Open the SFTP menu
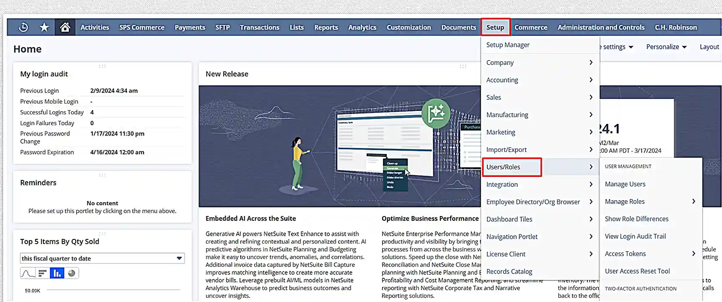Viewport: 722px width, 302px height. coord(222,27)
